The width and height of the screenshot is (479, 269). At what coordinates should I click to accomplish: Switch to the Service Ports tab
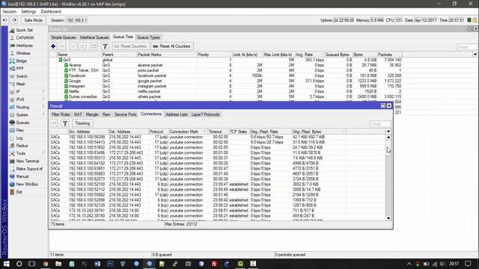click(125, 114)
